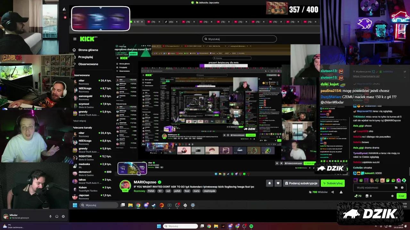Open Start menu in streamed inner taskbar
This screenshot has width=410, height=230.
click(75, 205)
